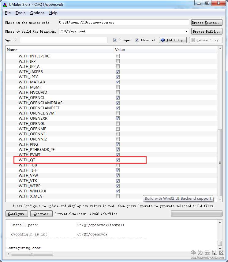This screenshot has width=228, height=262.
Task: Select the WITH_OPENCLAMDFFT row name
Action: click(39, 108)
